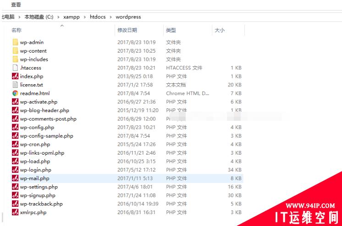The image size is (342, 226).
Task: Select the file name wp-blog-header.php
Action: [x=44, y=110]
